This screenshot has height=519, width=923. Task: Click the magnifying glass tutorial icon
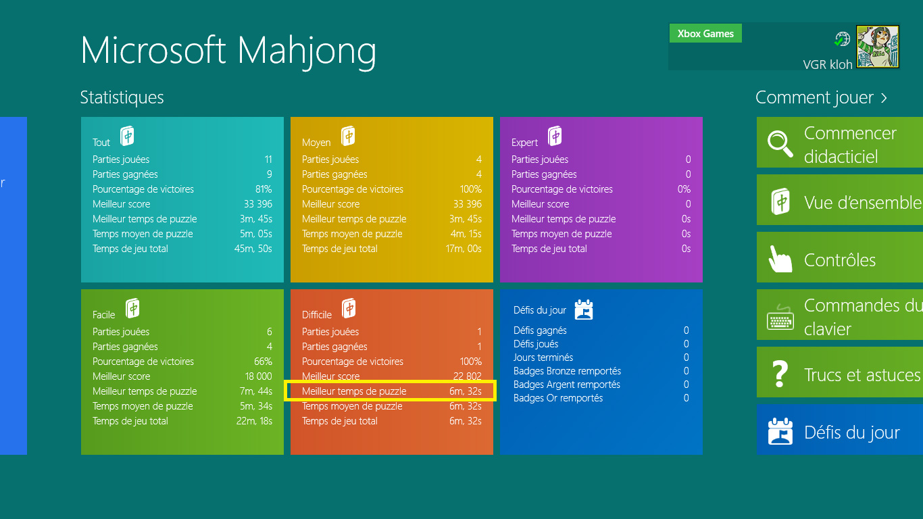[780, 144]
